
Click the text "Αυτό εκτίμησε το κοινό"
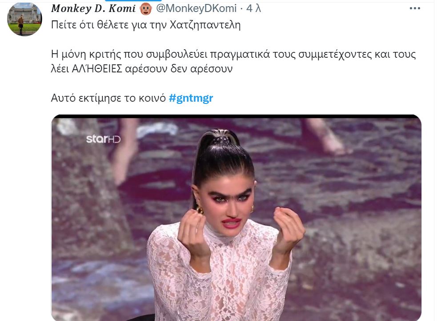[108, 98]
